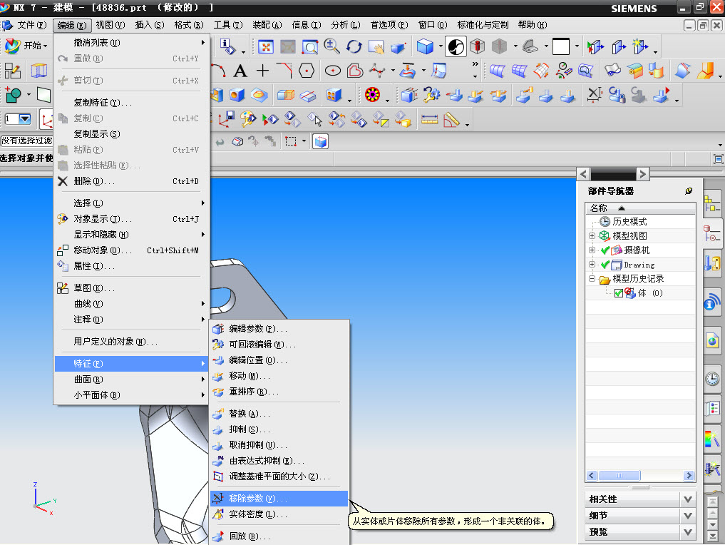Open the 显示和隐藏 submenu
Image resolution: width=725 pixels, height=545 pixels.
[131, 235]
